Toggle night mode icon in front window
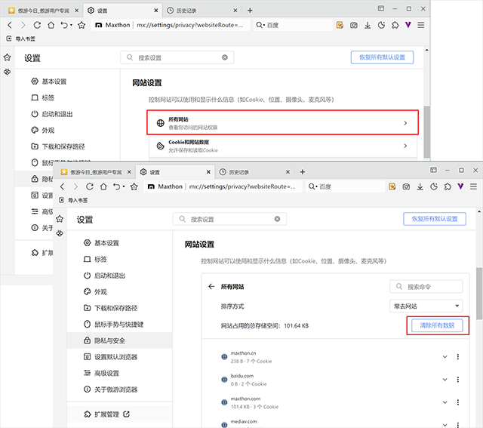483x428 pixels. (434, 186)
